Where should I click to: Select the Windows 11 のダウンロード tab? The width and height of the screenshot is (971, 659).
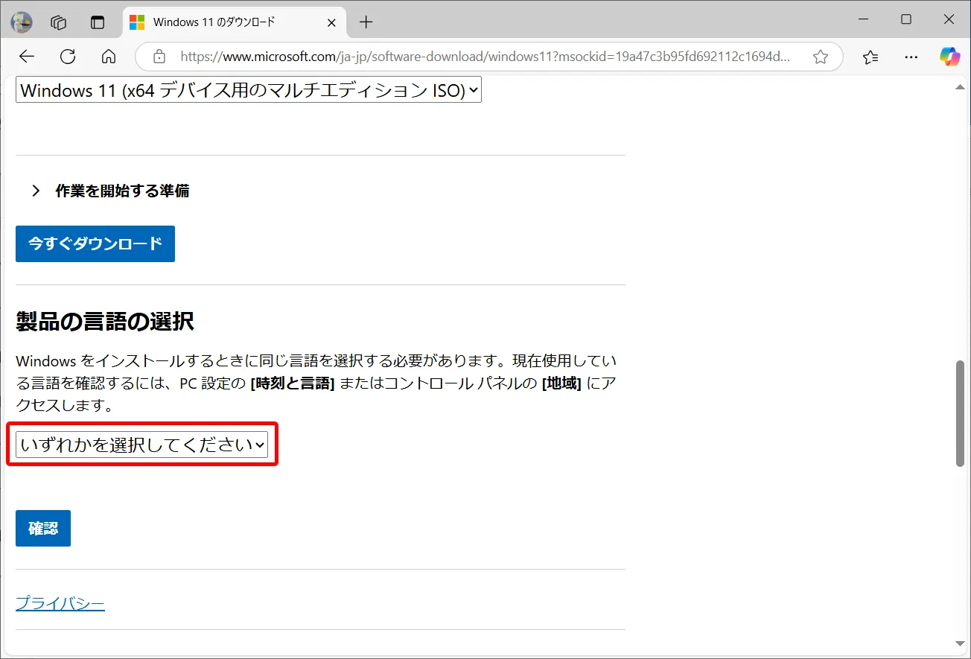pyautogui.click(x=235, y=22)
